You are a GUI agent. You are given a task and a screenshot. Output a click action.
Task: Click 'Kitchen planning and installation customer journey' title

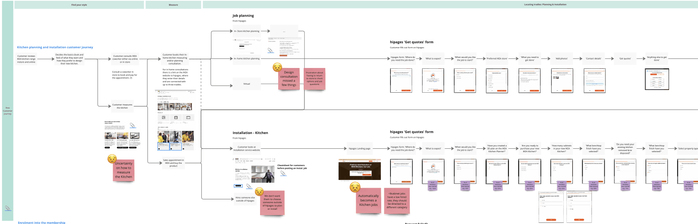pyautogui.click(x=55, y=47)
